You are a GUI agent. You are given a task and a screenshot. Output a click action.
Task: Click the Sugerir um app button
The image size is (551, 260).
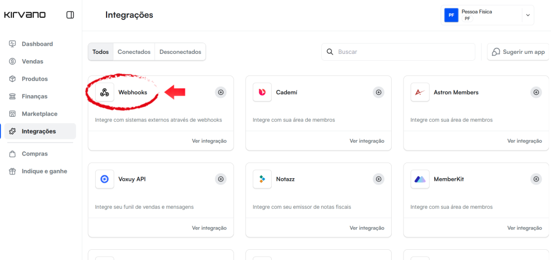pos(518,52)
